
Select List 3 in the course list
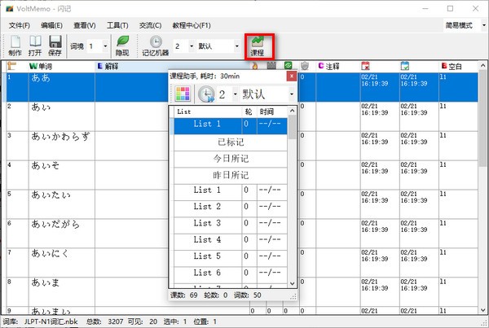(207, 223)
